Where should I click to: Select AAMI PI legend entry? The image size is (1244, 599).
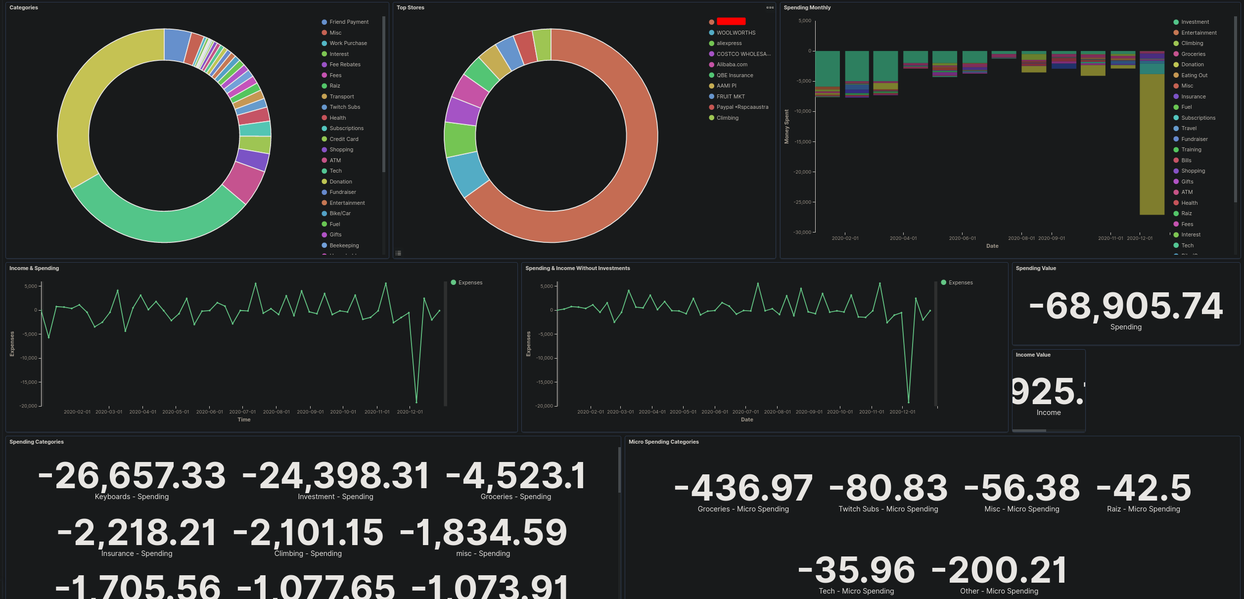pyautogui.click(x=726, y=86)
